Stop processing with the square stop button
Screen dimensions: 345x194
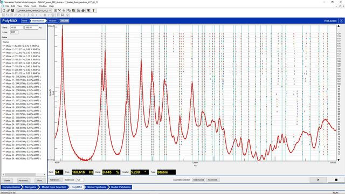pyautogui.click(x=336, y=179)
